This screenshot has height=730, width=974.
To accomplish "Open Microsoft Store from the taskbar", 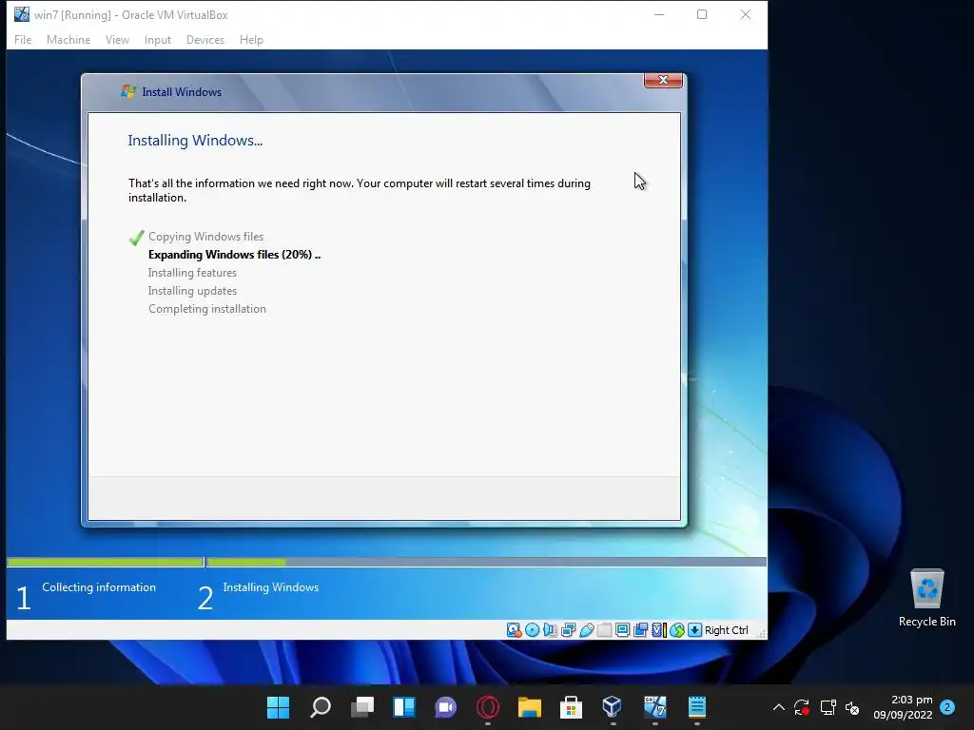I will (x=571, y=707).
